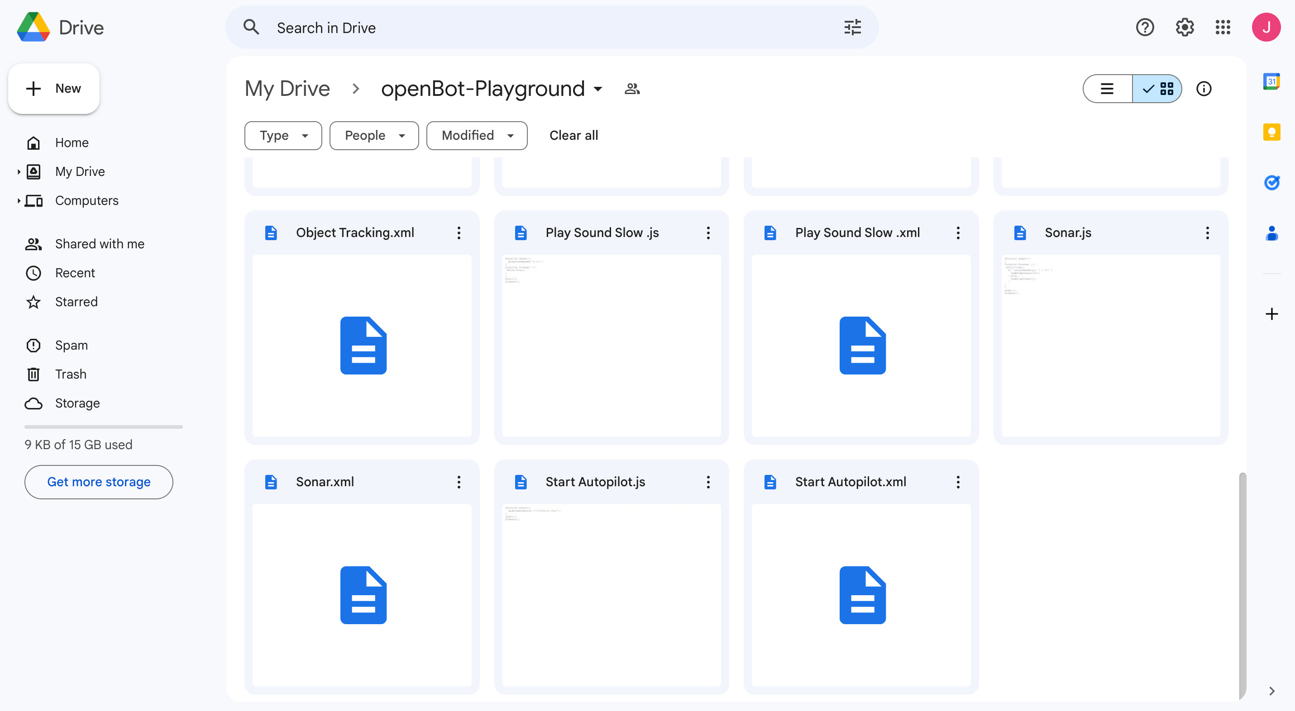Click the vertical scrollbar

coord(1242,585)
